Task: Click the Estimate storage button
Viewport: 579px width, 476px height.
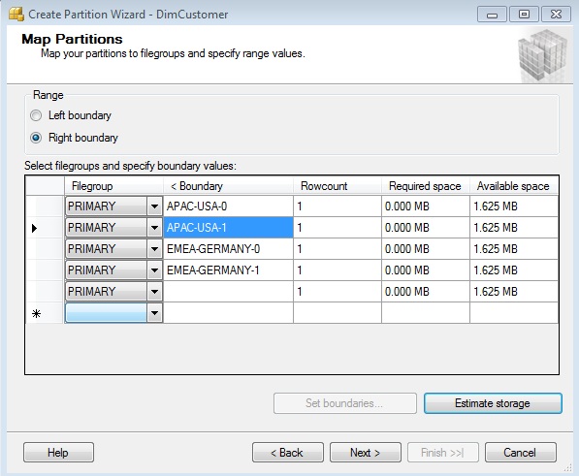Action: tap(493, 403)
